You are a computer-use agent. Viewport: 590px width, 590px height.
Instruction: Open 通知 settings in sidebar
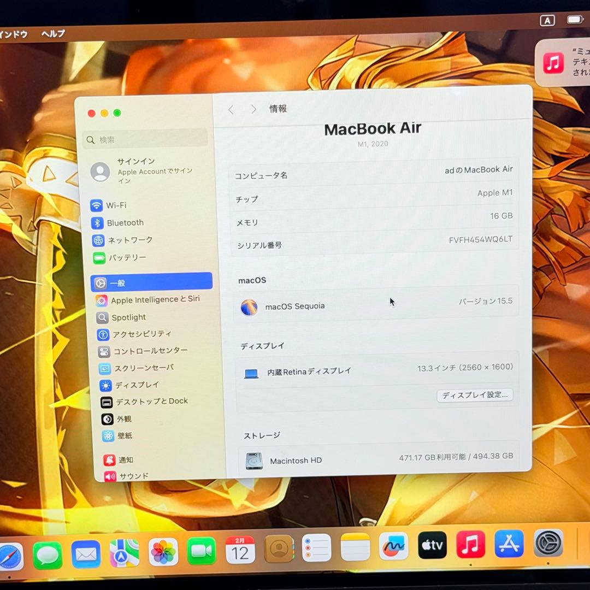(119, 460)
